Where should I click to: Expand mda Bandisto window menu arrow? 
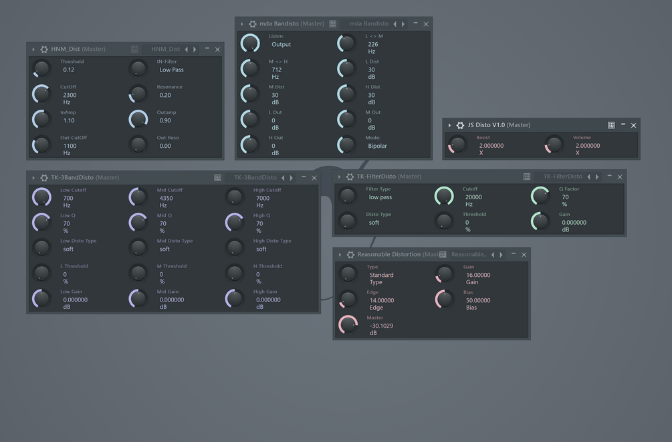[242, 24]
